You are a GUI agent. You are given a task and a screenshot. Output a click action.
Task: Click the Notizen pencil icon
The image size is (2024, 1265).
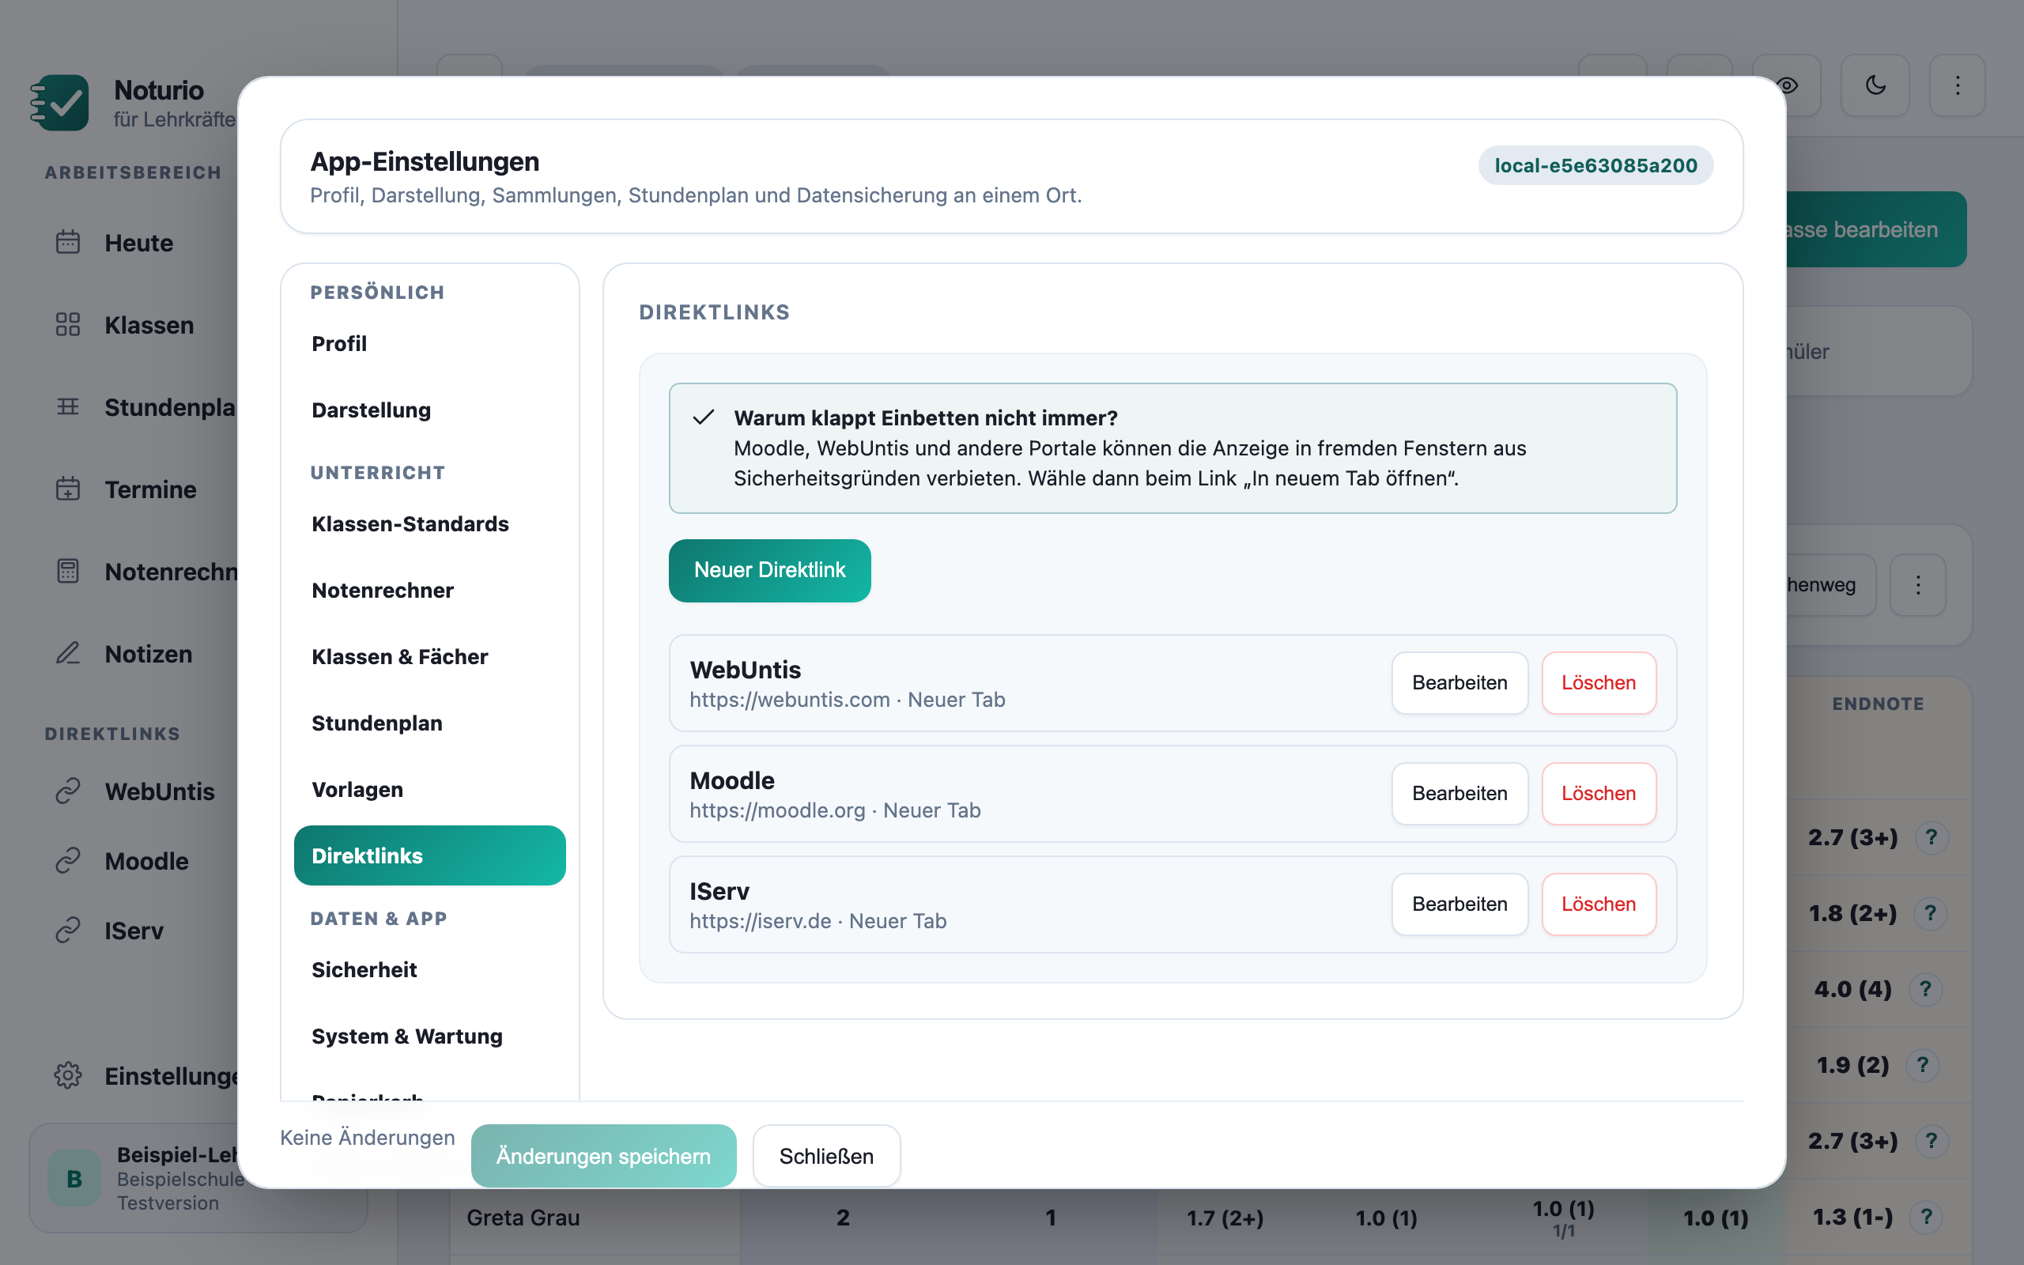click(68, 653)
